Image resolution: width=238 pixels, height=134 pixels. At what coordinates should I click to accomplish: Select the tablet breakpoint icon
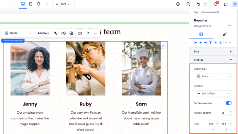point(31,4)
